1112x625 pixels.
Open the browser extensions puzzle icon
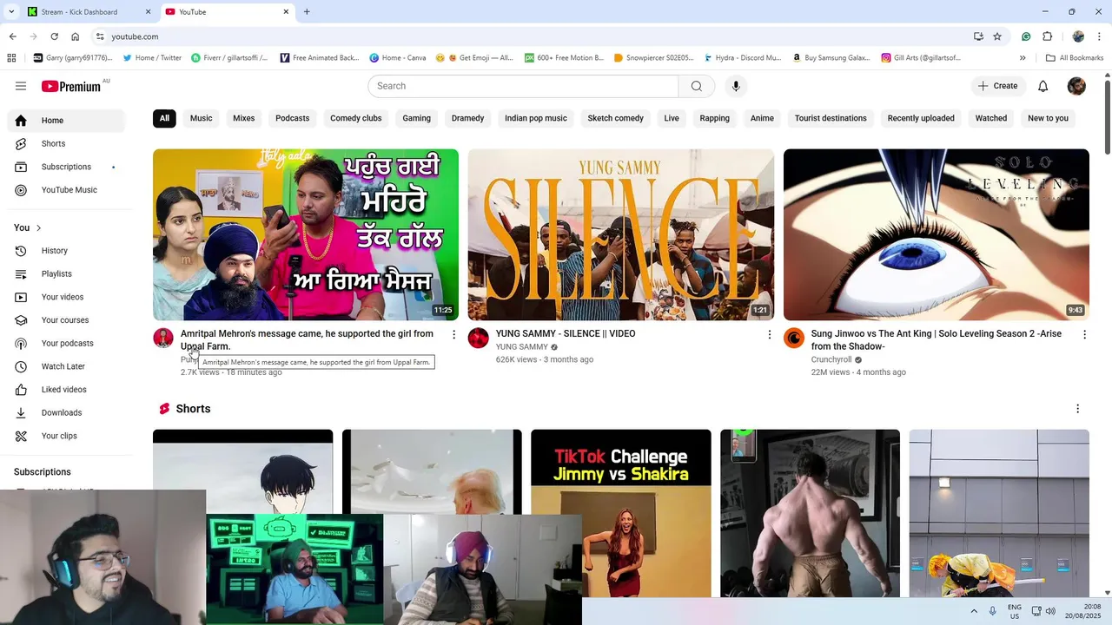coord(1047,36)
